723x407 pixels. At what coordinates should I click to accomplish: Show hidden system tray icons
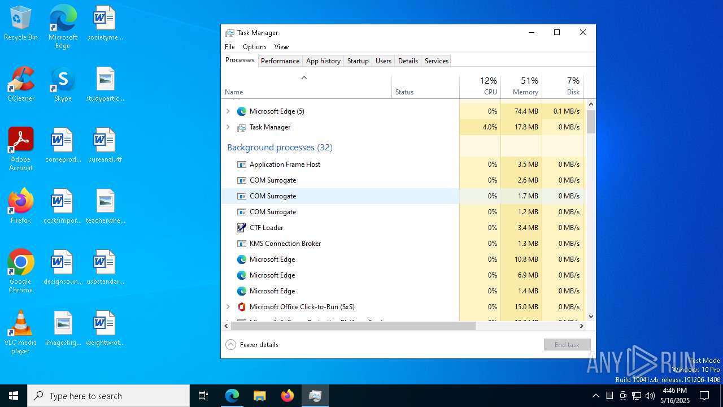[x=595, y=396]
